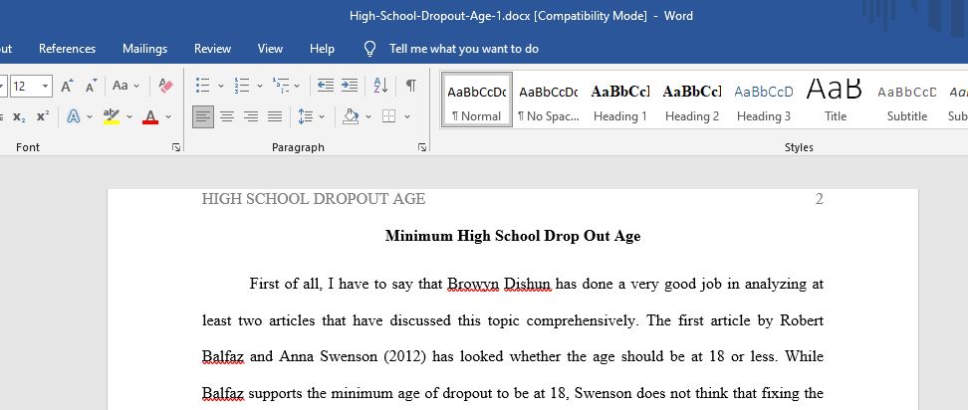This screenshot has width=968, height=410.
Task: Toggle Align Right paragraph alignment
Action: pos(251,116)
